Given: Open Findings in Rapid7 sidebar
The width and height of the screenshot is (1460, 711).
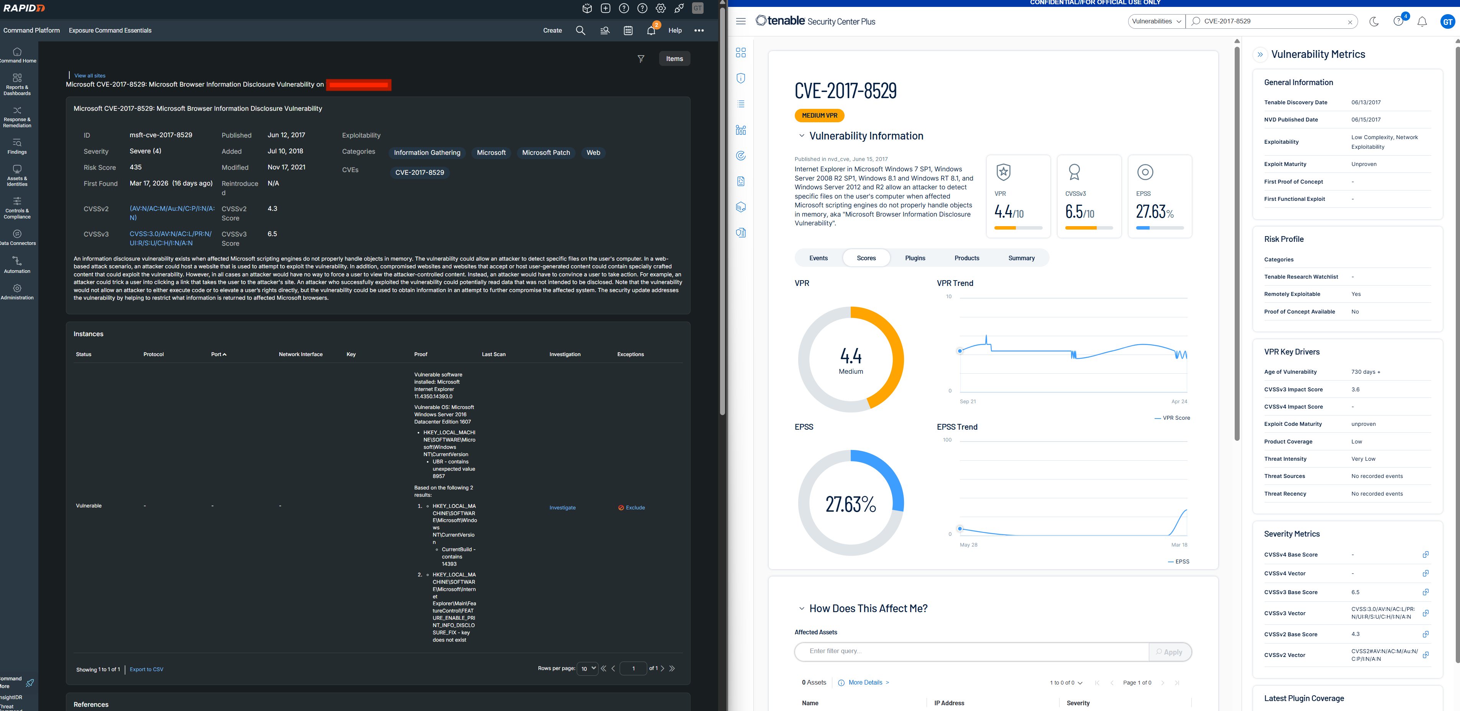Looking at the screenshot, I should (17, 146).
